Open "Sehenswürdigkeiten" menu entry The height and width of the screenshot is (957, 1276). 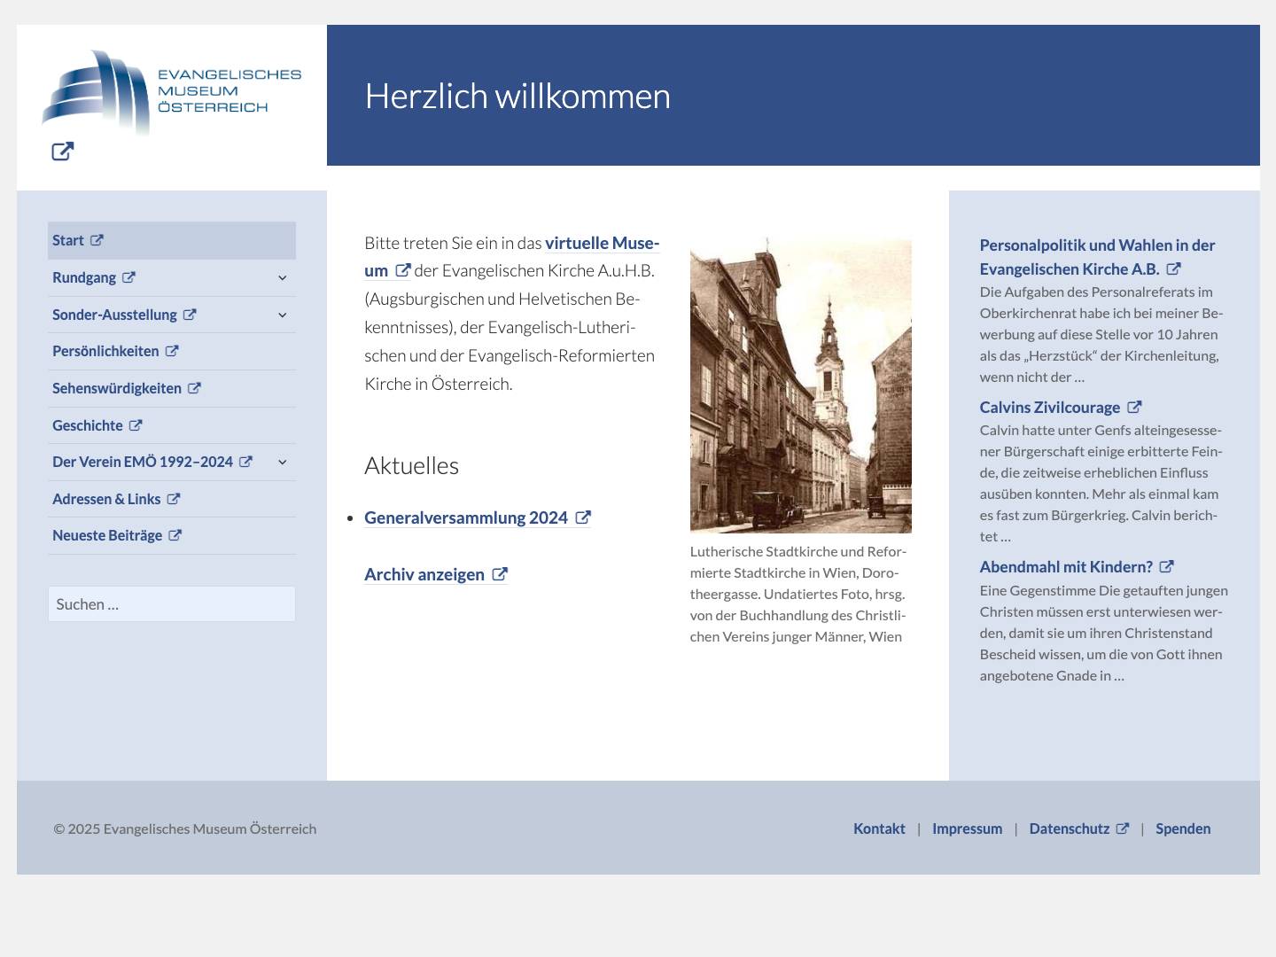coord(117,387)
